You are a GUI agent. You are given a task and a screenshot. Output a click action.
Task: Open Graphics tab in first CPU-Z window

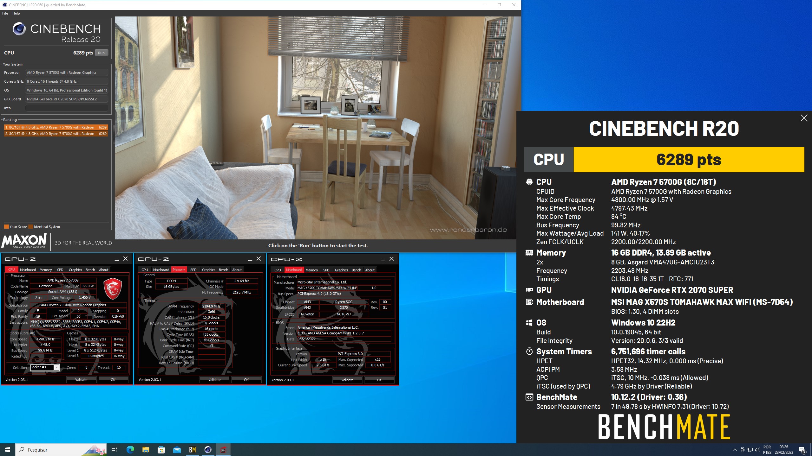75,270
